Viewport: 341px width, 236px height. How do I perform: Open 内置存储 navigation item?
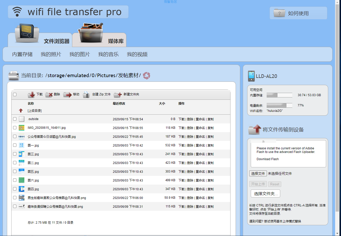pyautogui.click(x=22, y=54)
